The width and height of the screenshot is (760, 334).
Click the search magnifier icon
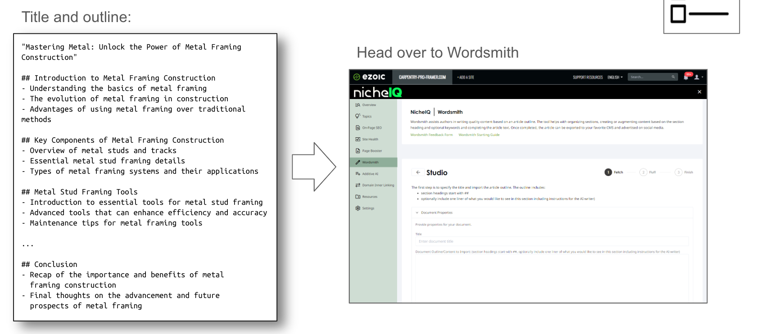pos(673,77)
